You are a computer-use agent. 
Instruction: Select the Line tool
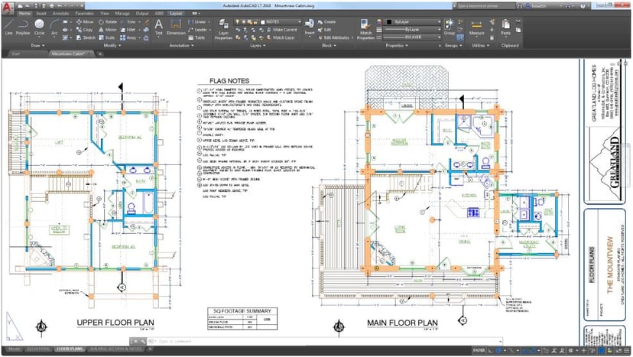click(8, 27)
